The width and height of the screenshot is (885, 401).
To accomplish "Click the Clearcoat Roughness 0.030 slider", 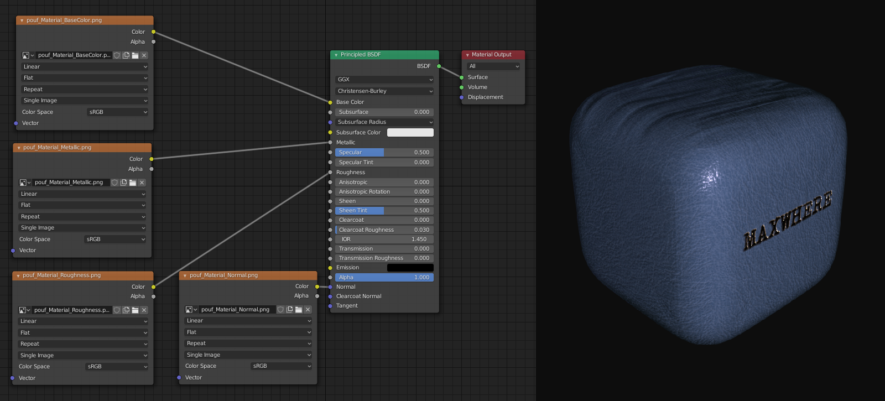I will click(x=384, y=230).
